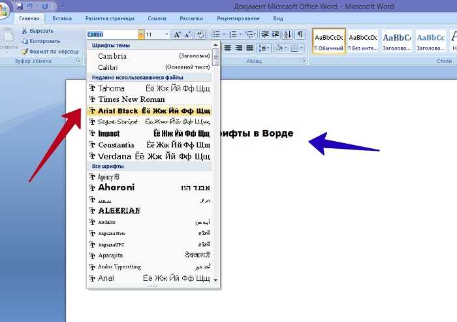The height and width of the screenshot is (322, 457).
Task: Open the Customize Quick Access Toolbar arrow
Action: [63, 6]
